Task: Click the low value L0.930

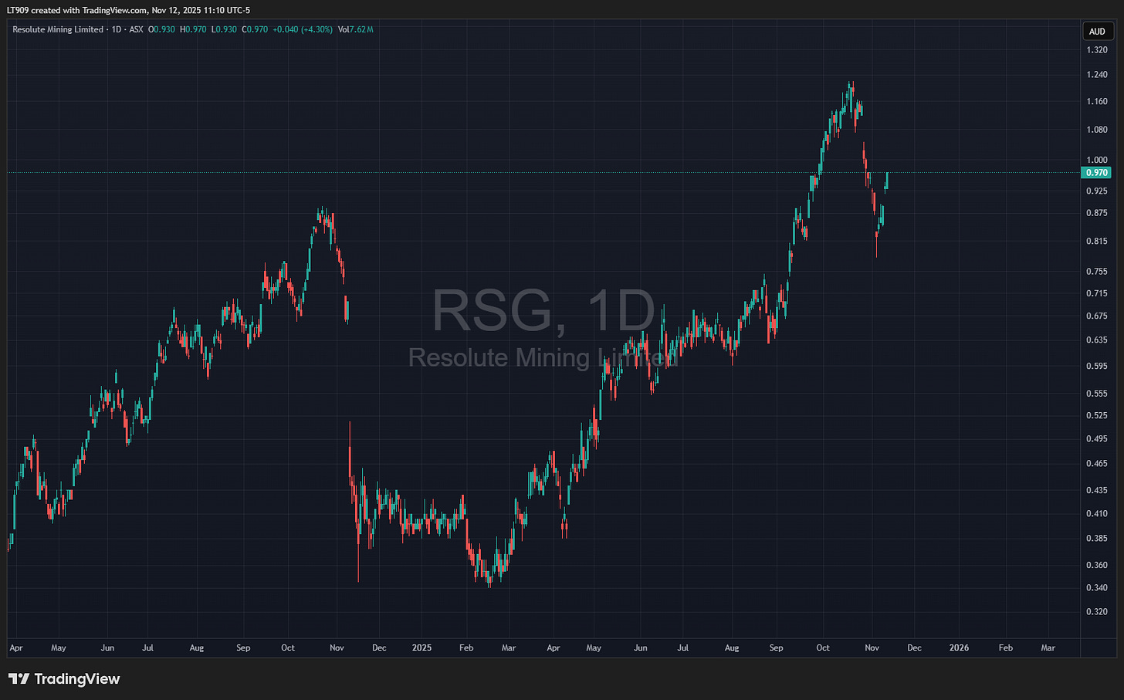Action: coord(225,29)
